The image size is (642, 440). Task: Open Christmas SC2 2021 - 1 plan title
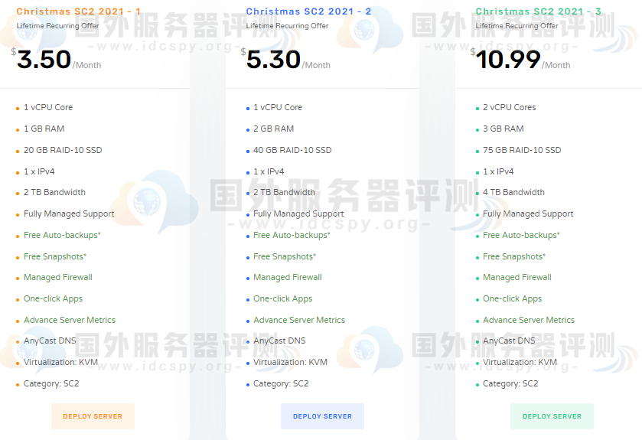click(78, 11)
